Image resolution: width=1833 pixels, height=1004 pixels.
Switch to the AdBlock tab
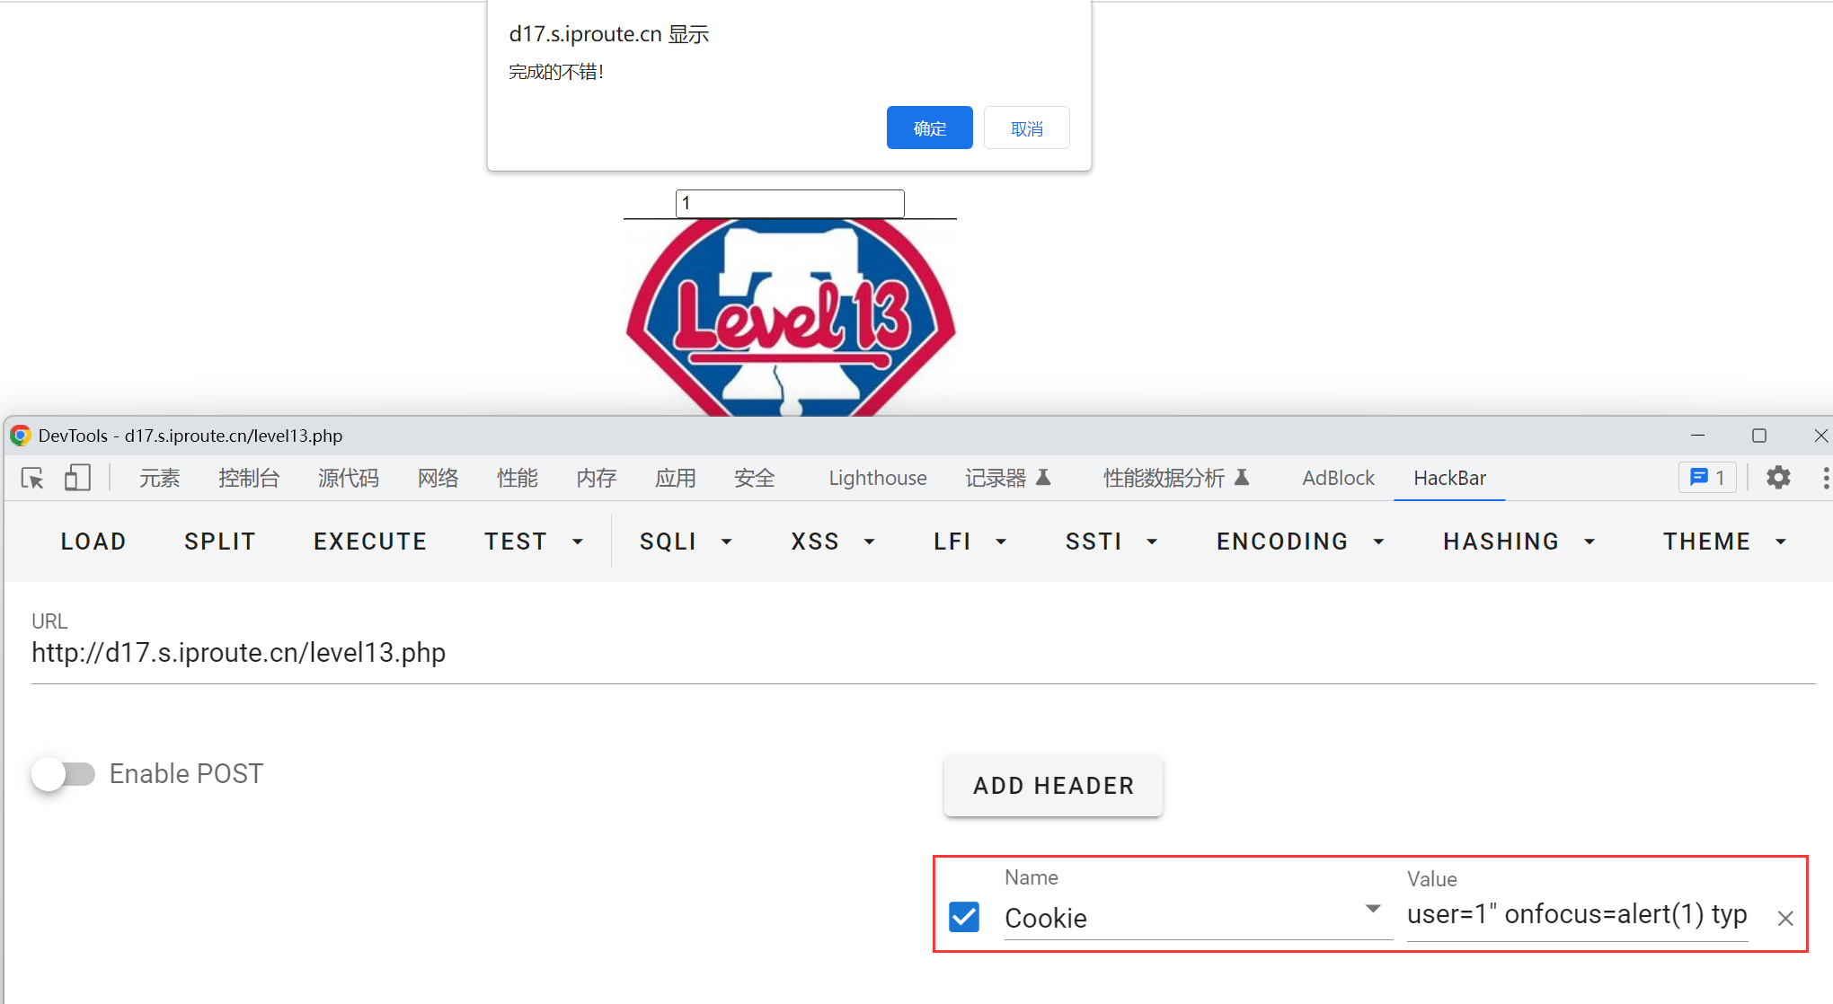click(1337, 479)
